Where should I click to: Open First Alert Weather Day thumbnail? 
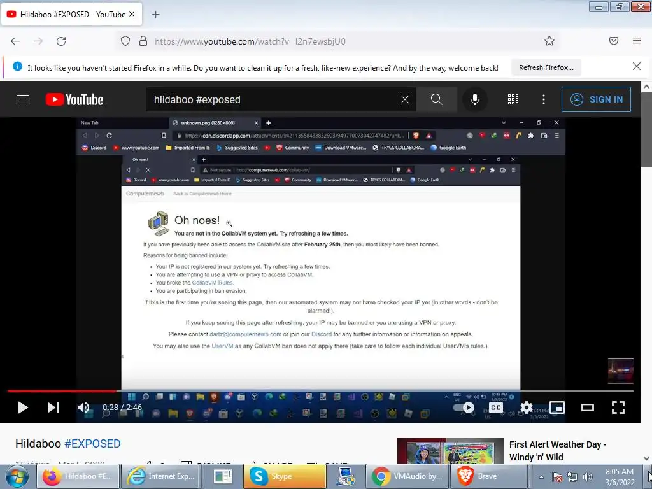pos(451,451)
